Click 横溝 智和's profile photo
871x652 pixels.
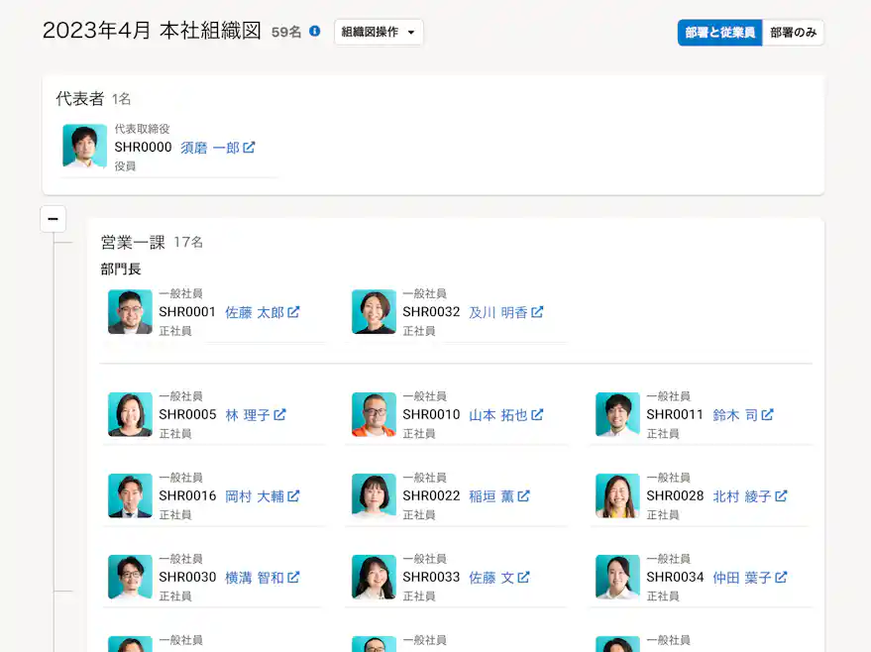(130, 577)
